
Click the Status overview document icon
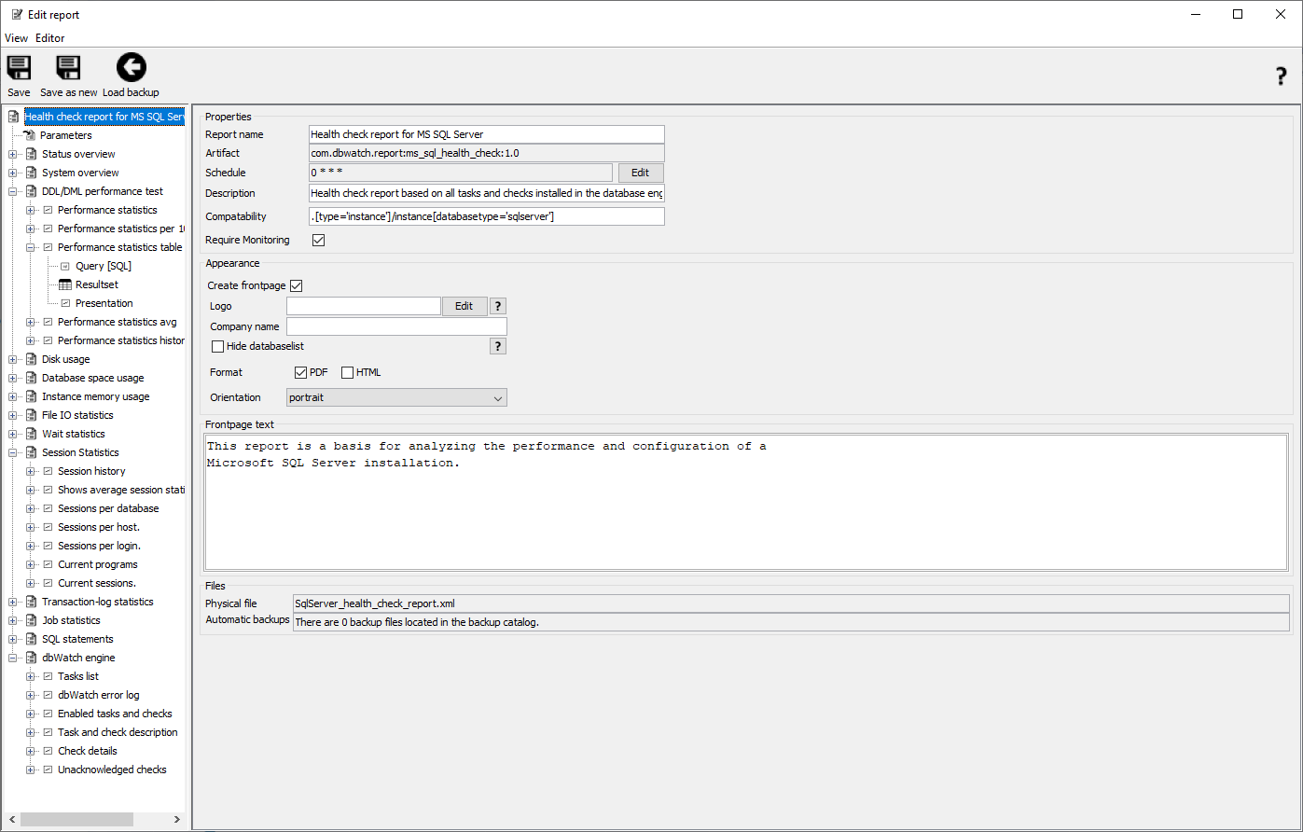click(31, 154)
